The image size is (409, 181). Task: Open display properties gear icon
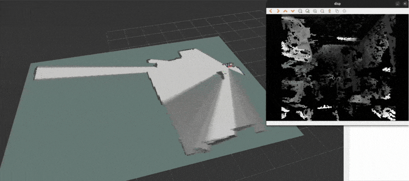point(344,11)
